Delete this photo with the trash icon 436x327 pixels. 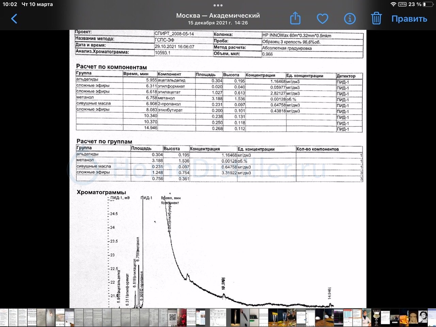click(x=376, y=18)
